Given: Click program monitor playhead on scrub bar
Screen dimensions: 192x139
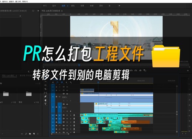Looking at the screenshot, I should pos(79,65).
